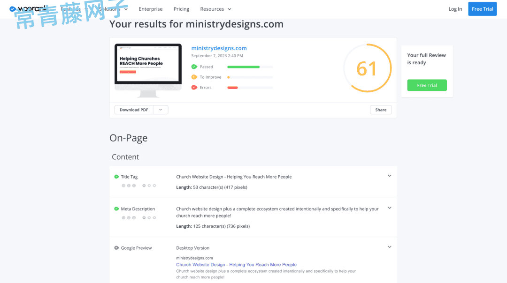Click the orange To Improve warning icon

(194, 77)
